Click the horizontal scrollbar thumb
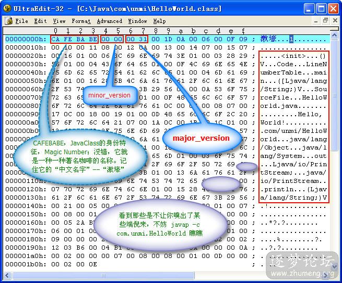Screen dimensions: 342x283 tap(103, 275)
